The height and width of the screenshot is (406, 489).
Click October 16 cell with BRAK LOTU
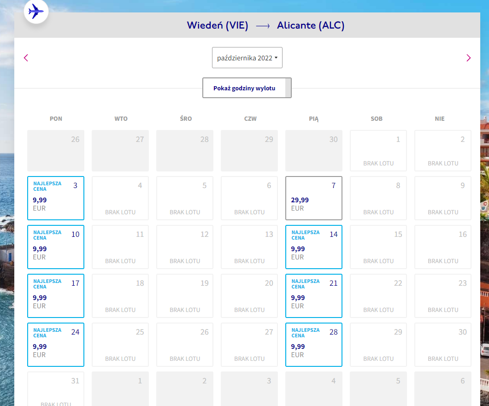[x=443, y=247]
